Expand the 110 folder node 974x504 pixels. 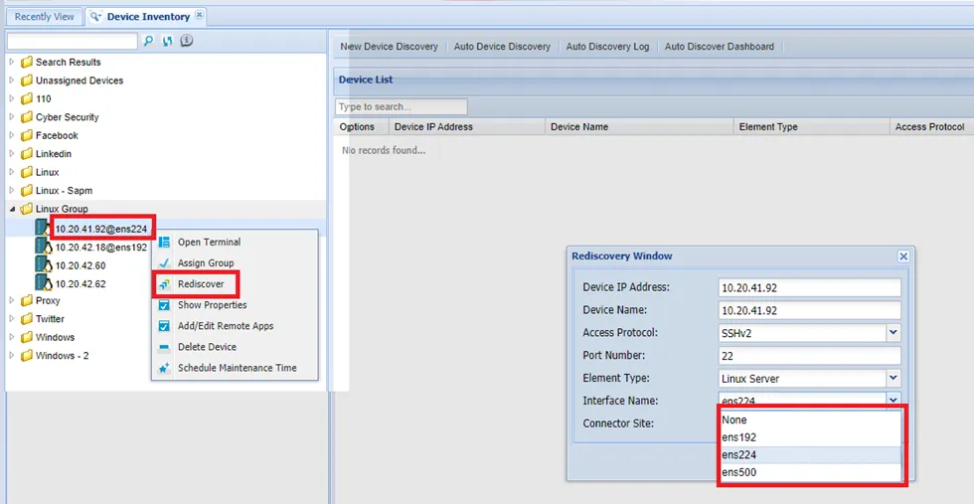[x=12, y=98]
